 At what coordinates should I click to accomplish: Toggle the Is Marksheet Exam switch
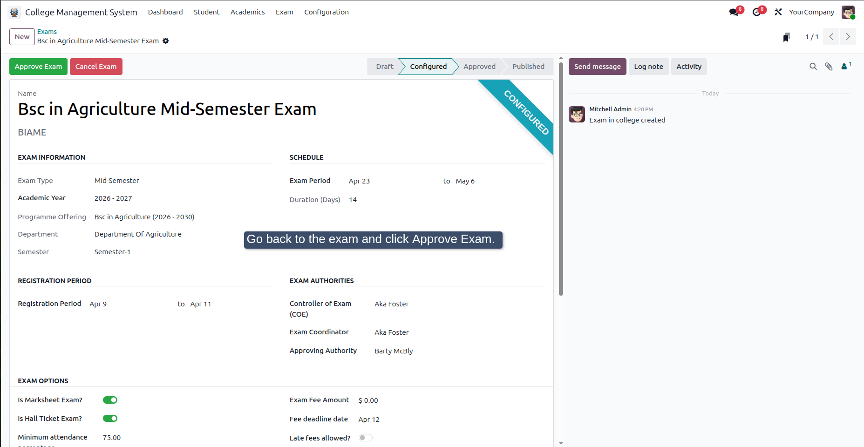110,400
